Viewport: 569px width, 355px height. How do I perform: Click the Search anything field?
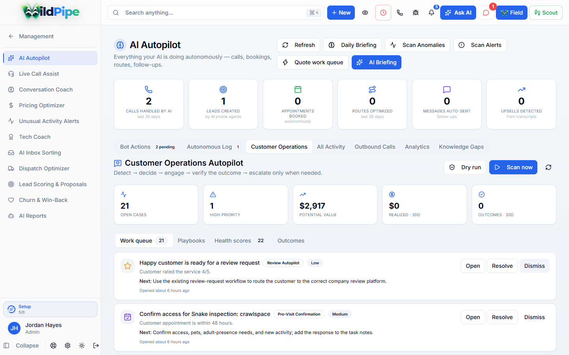(x=216, y=13)
